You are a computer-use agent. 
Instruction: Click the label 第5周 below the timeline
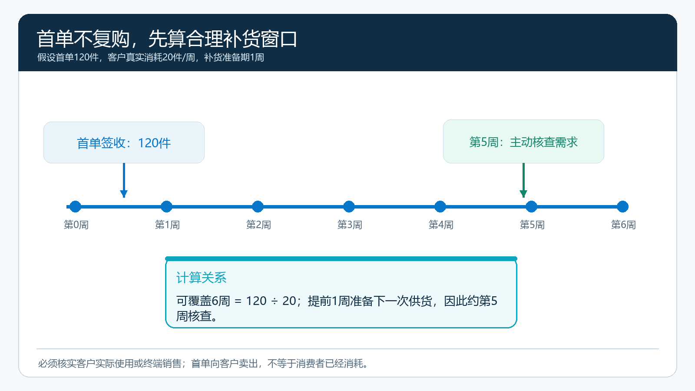tap(532, 225)
